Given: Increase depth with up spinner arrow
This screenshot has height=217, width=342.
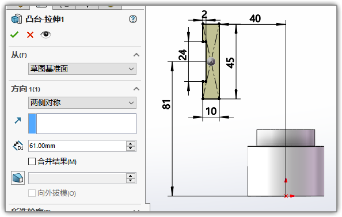Looking at the screenshot, I should 131,143.
